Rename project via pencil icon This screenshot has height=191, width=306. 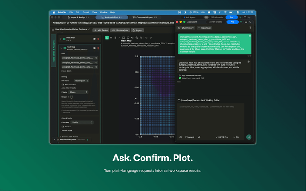[89, 29]
